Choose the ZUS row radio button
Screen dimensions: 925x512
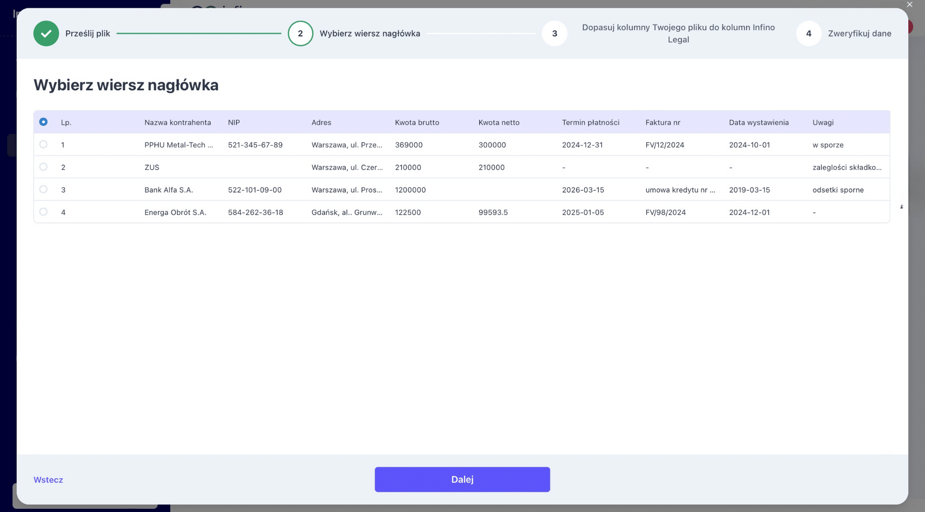tap(43, 167)
